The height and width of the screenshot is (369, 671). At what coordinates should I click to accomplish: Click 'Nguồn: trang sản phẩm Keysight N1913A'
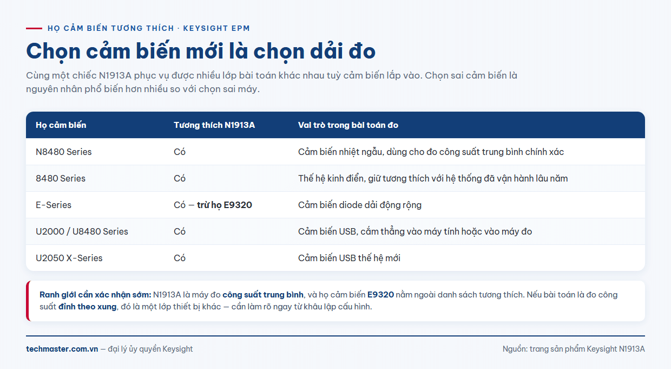pos(574,349)
